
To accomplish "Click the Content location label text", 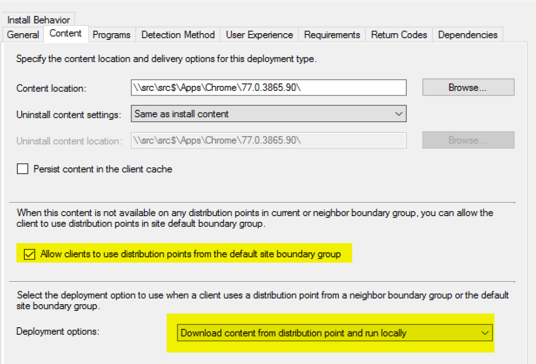I will click(51, 88).
